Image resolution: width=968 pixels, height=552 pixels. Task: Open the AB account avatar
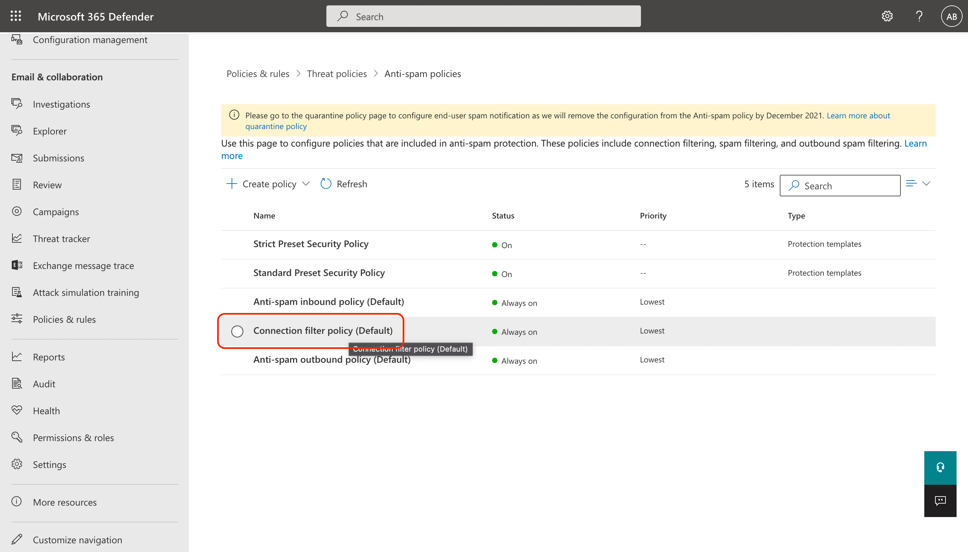tap(951, 16)
